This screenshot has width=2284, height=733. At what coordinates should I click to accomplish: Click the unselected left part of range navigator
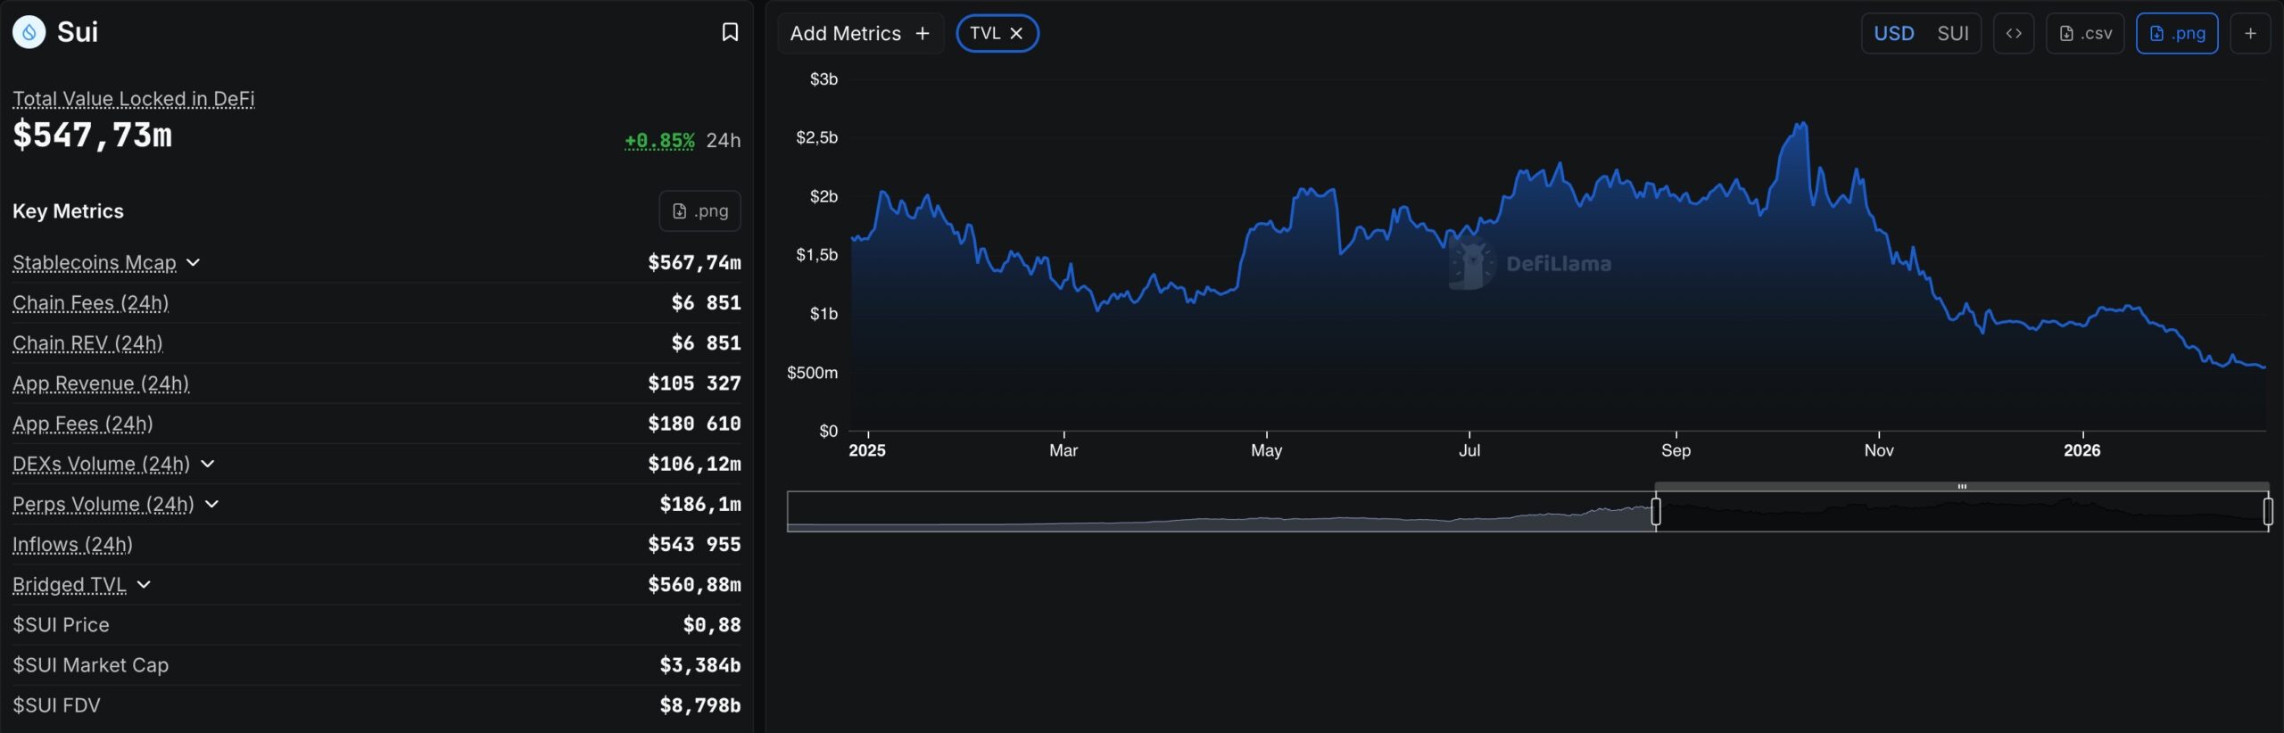1221,512
